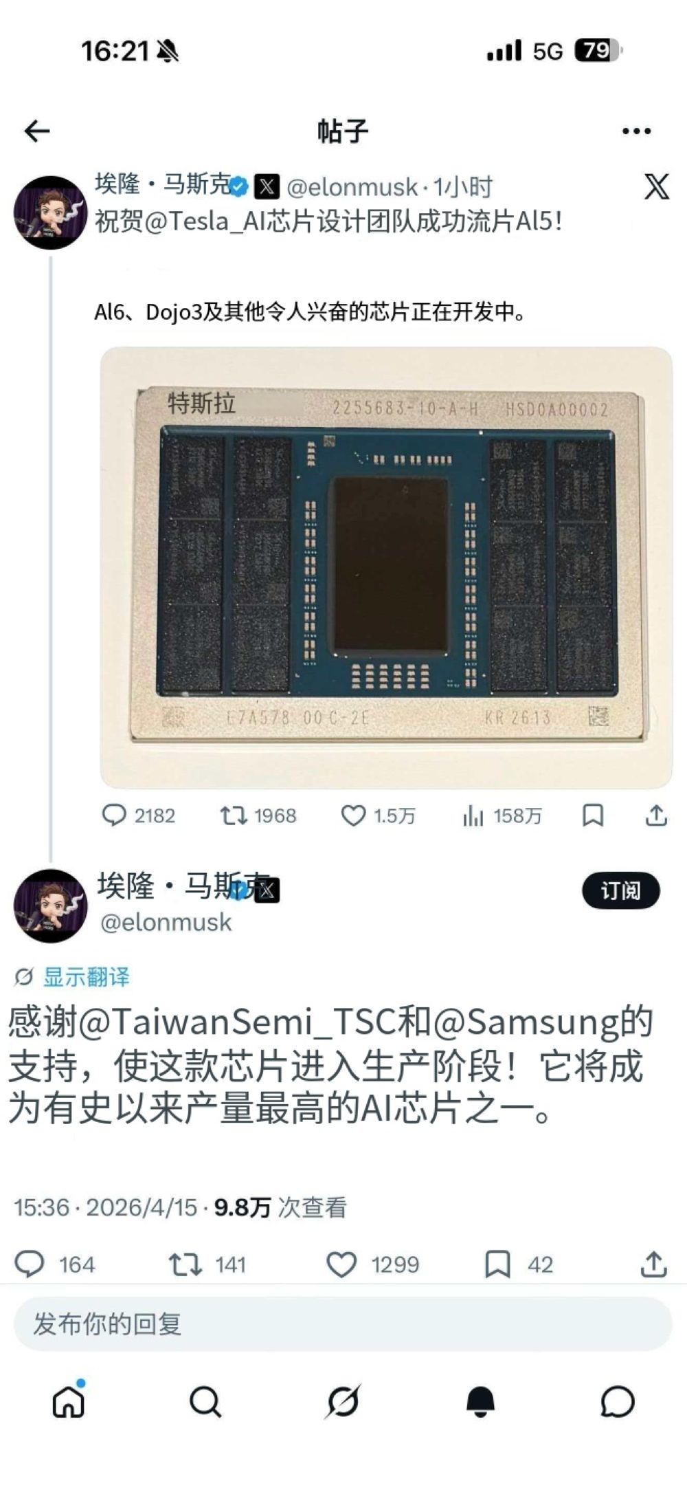
Task: Open the Notifications bell tab
Action: (480, 1401)
